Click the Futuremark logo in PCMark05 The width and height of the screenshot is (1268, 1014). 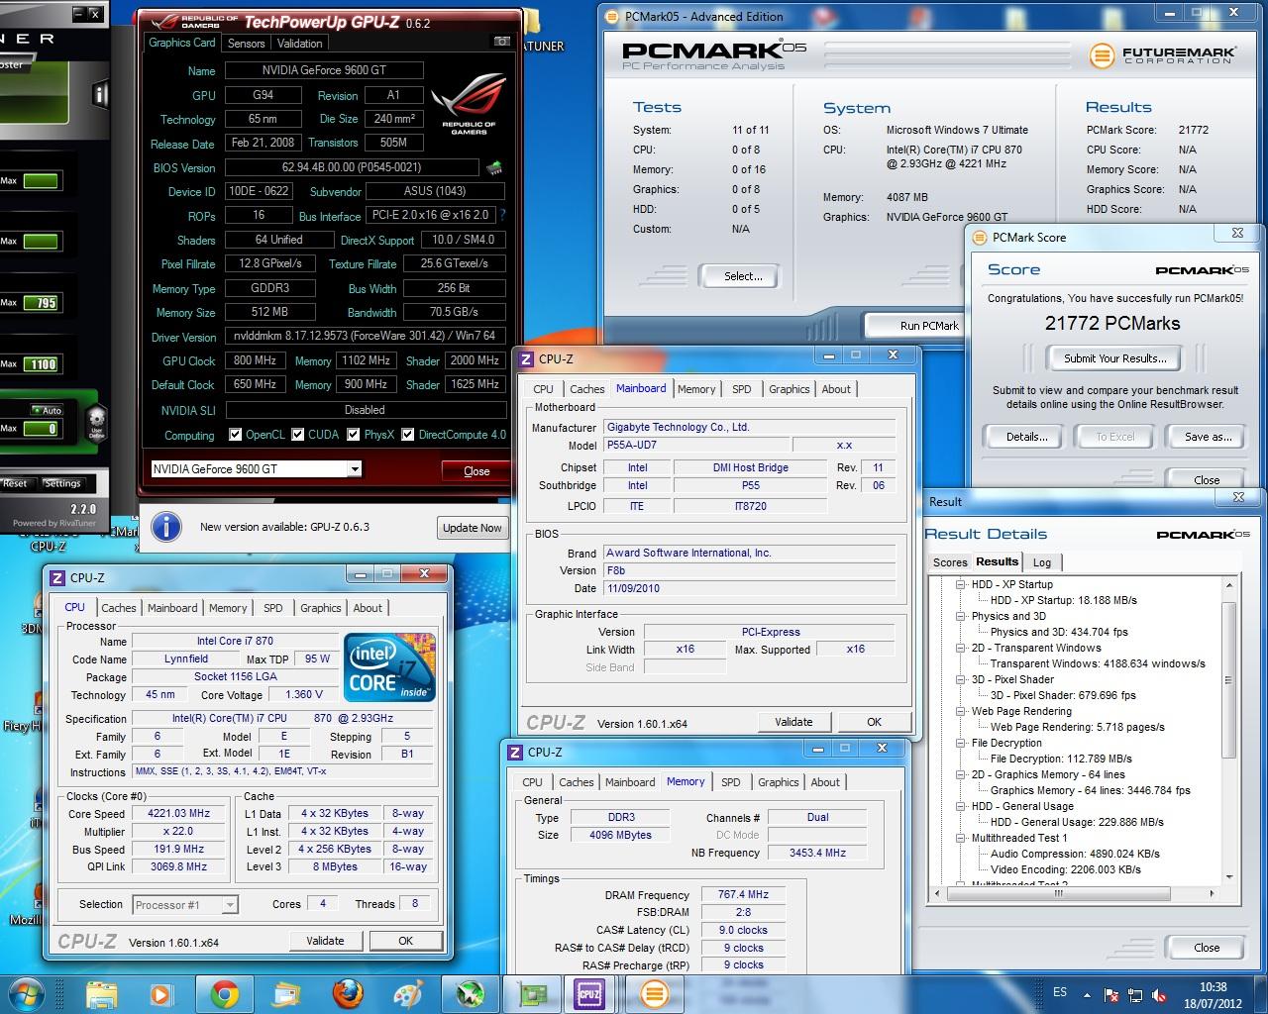click(1162, 55)
